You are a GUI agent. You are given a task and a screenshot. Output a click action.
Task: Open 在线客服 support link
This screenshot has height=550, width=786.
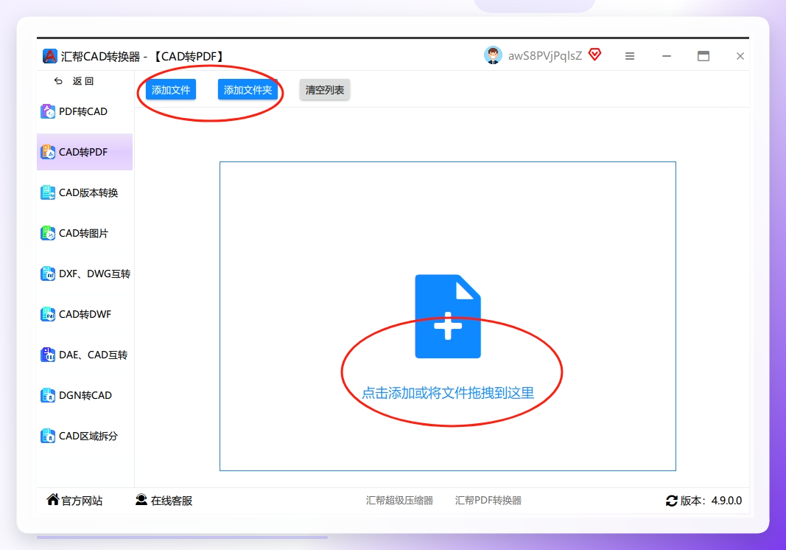[164, 501]
